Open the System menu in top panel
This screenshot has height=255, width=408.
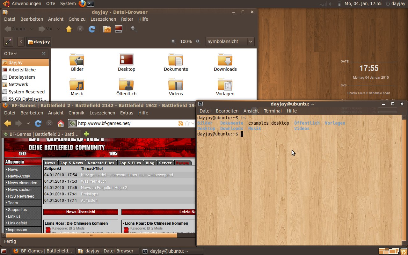68,4
